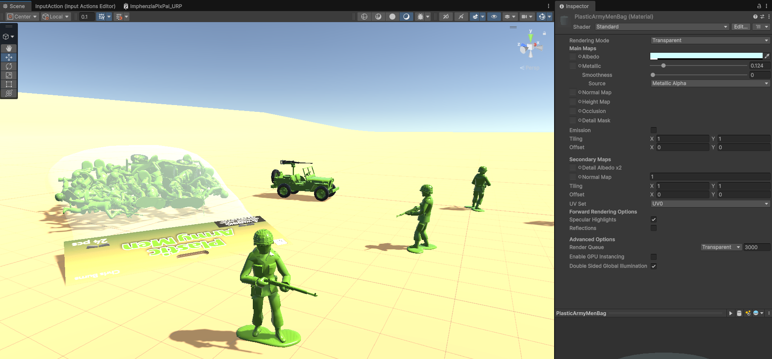Open Scene view tab options menu
Screen dimensions: 772x359
pos(549,6)
